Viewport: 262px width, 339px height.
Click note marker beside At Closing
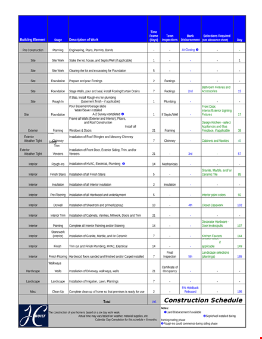[x=197, y=49]
